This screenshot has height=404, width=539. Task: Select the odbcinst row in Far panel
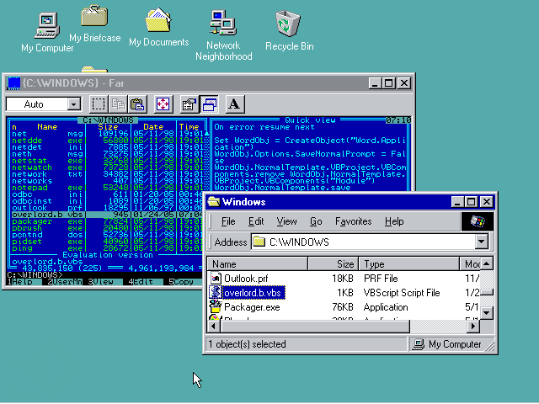(x=107, y=201)
